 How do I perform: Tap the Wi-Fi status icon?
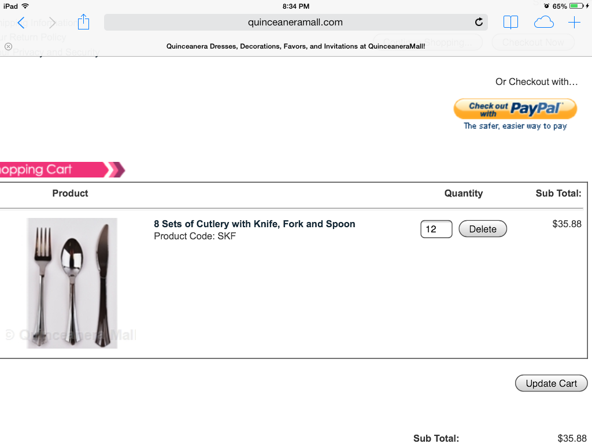click(25, 6)
